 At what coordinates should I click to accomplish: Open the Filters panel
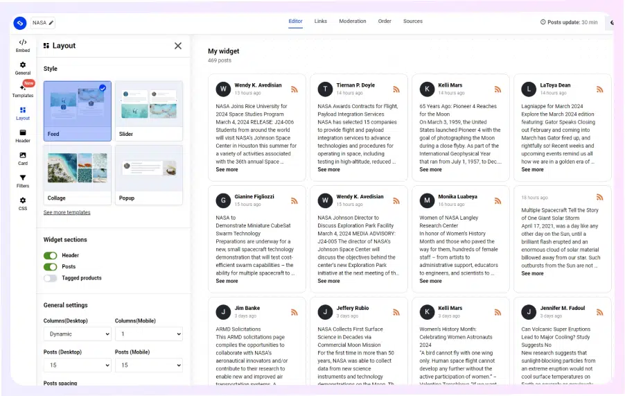pyautogui.click(x=23, y=181)
